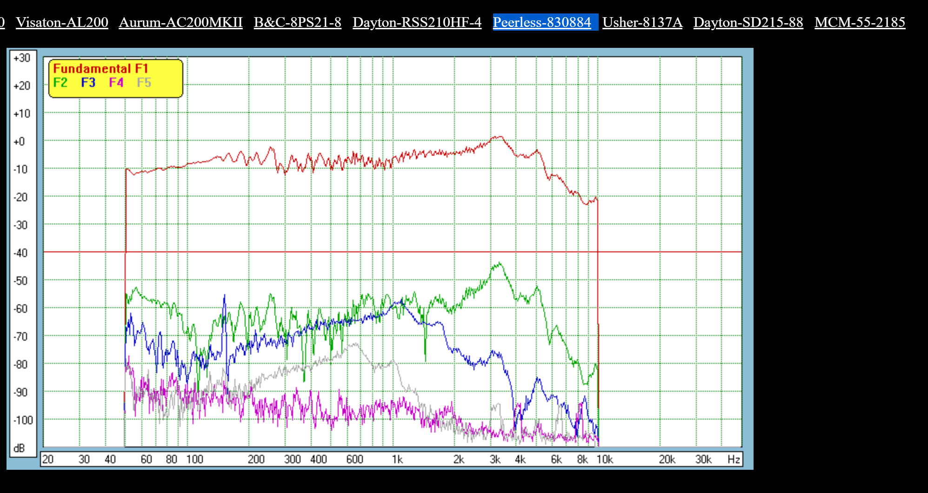
Task: Open the Dayton-RSS210HF-4 link
Action: click(x=417, y=22)
